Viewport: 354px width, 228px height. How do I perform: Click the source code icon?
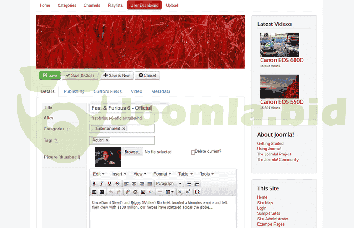click(151, 192)
